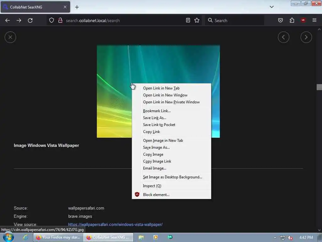Open the tracking protection shield icon
The image size is (322, 242).
point(52,20)
